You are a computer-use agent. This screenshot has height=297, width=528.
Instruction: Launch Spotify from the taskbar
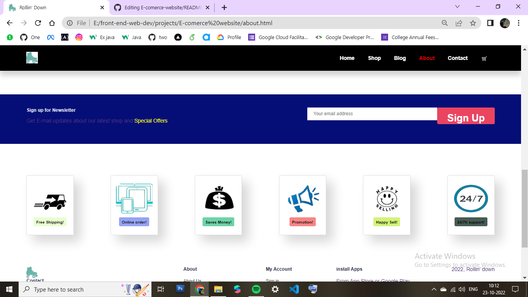pyautogui.click(x=256, y=289)
